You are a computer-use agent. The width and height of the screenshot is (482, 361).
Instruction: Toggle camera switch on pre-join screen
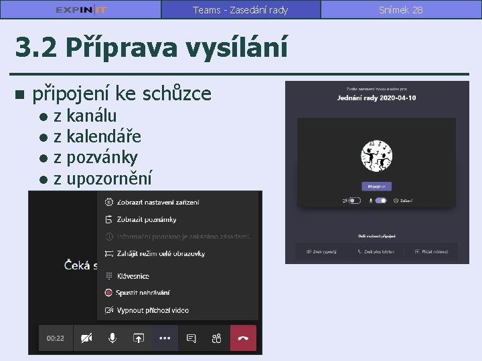pos(354,201)
